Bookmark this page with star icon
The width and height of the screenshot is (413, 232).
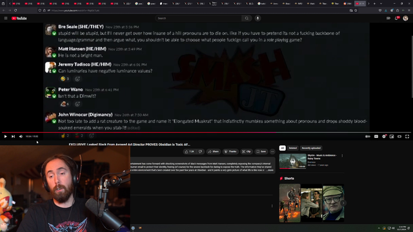[356, 10]
